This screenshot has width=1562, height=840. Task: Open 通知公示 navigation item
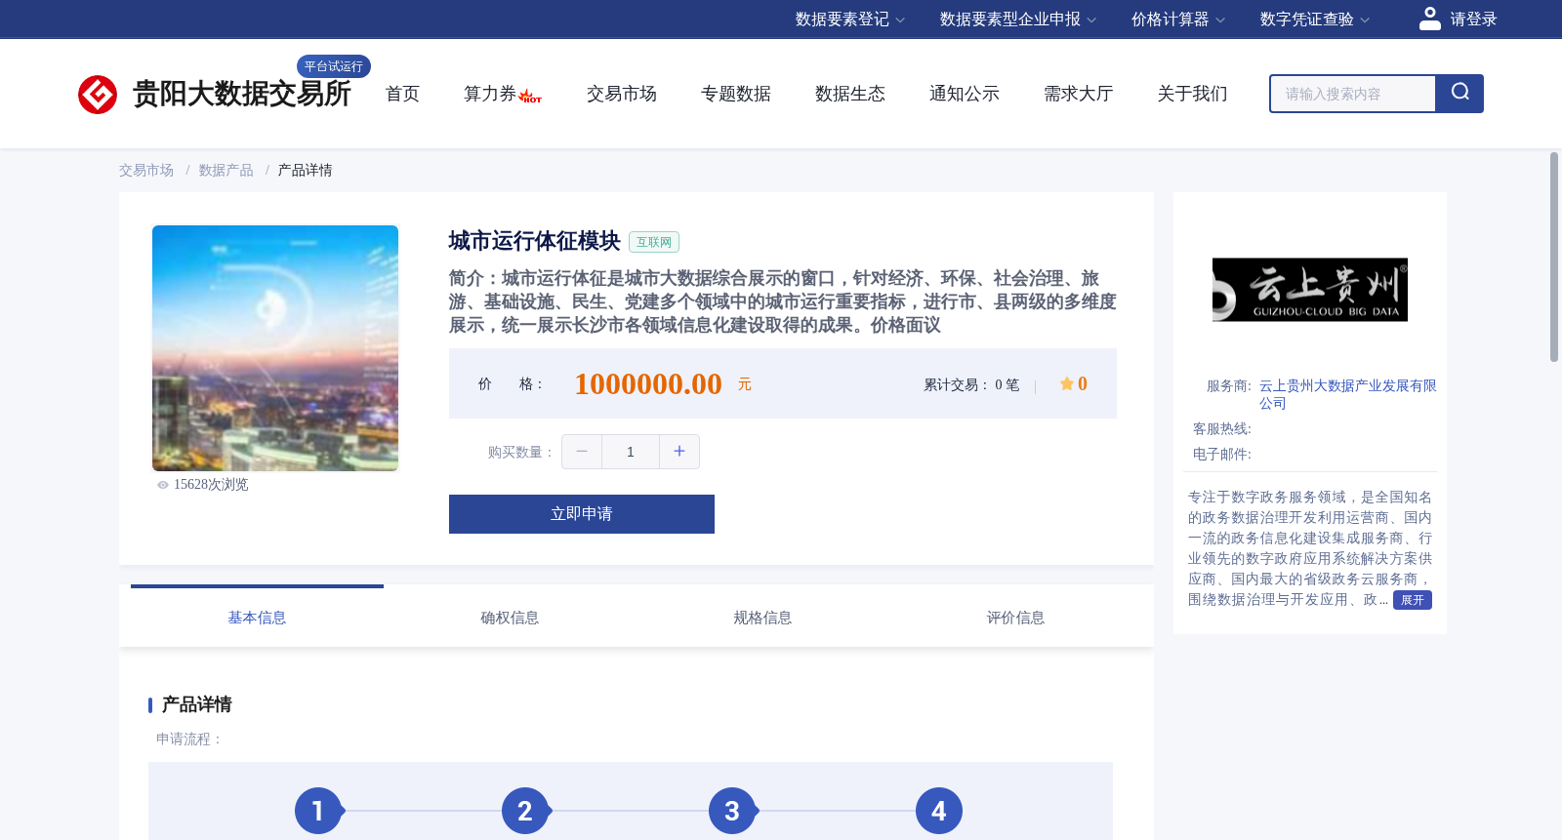[965, 94]
